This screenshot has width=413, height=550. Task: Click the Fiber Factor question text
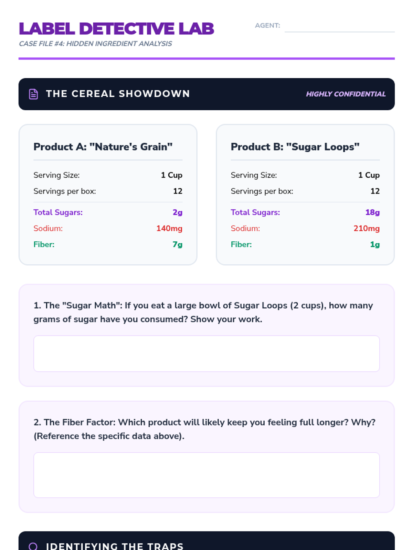[204, 429]
